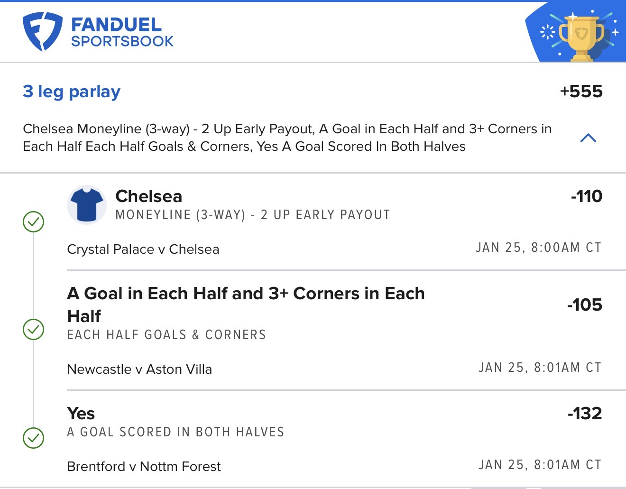Click the -132 both halves odds
Image resolution: width=626 pixels, height=489 pixels.
[x=585, y=413]
